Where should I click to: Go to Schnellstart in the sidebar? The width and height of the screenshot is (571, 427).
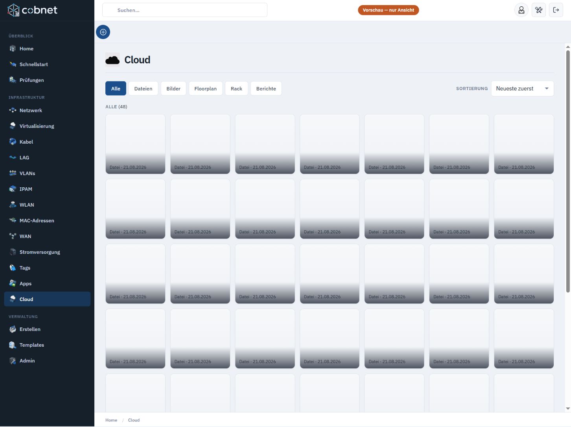47,65
